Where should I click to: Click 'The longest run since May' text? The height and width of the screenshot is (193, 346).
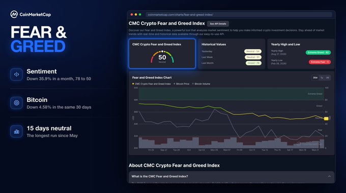click(x=52, y=136)
